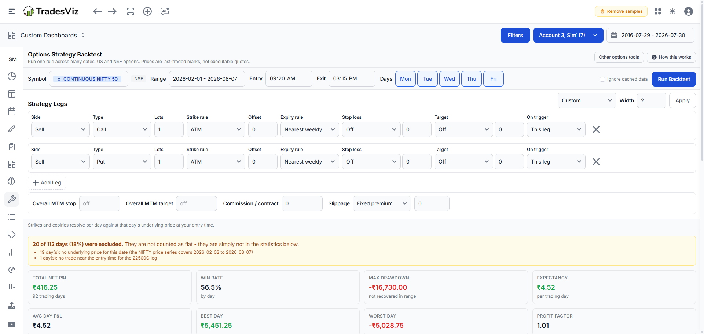Open the calendar sidebar icon
The width and height of the screenshot is (704, 334).
12,111
